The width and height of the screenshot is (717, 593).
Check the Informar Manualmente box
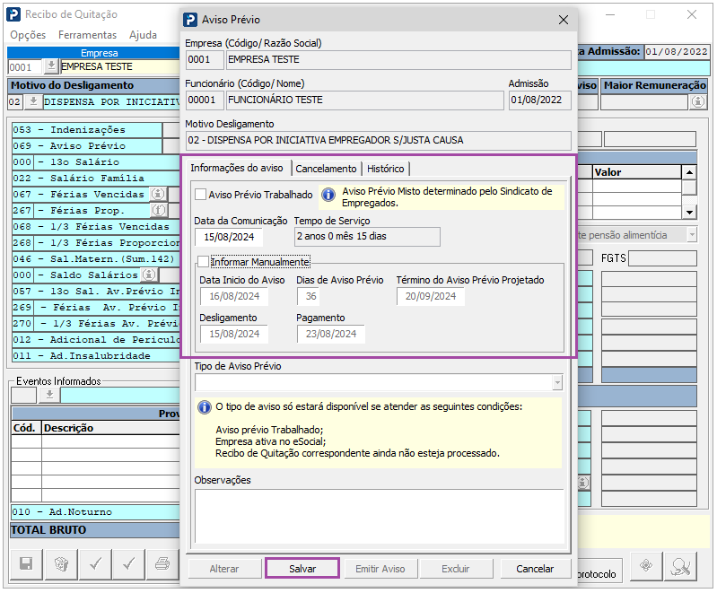203,262
